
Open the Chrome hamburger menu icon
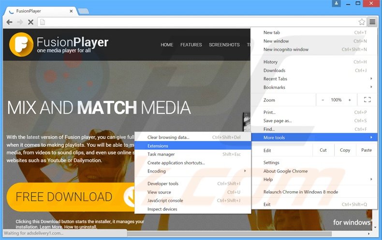[372, 22]
